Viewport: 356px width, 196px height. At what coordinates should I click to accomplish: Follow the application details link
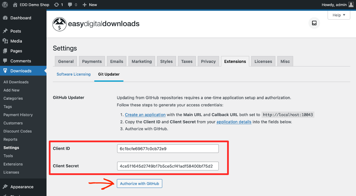point(234,122)
